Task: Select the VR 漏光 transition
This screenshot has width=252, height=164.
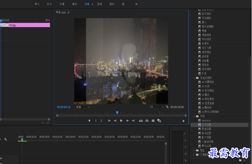Action: (206, 95)
